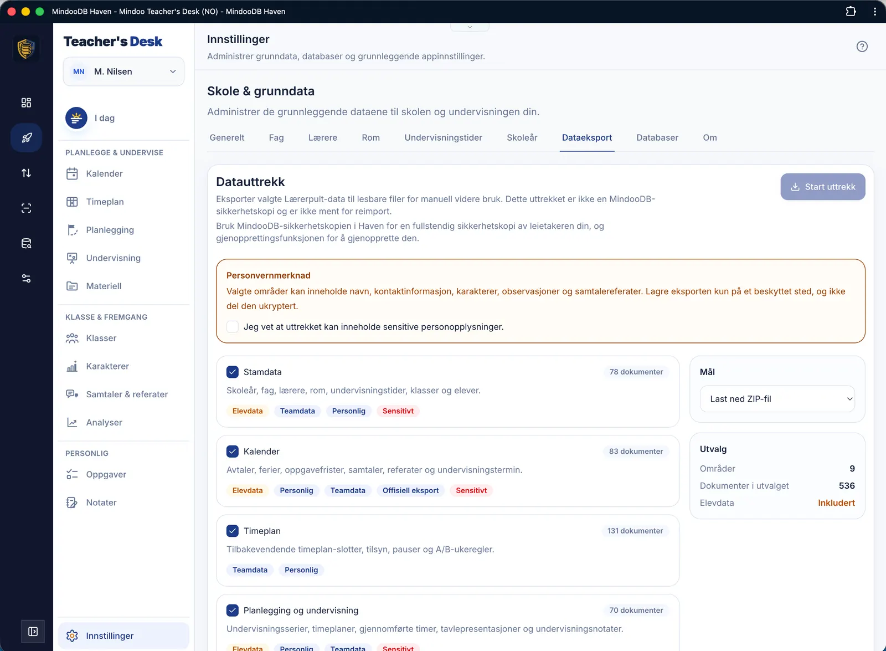Click the Analyser line chart icon
Image resolution: width=886 pixels, height=651 pixels.
(72, 422)
